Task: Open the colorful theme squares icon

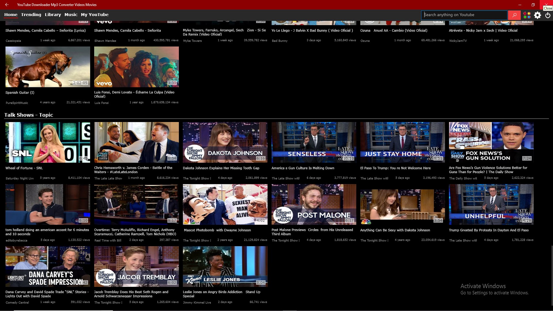Action: pyautogui.click(x=527, y=15)
